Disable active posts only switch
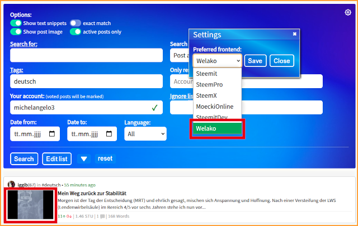358x226 pixels. pos(76,32)
